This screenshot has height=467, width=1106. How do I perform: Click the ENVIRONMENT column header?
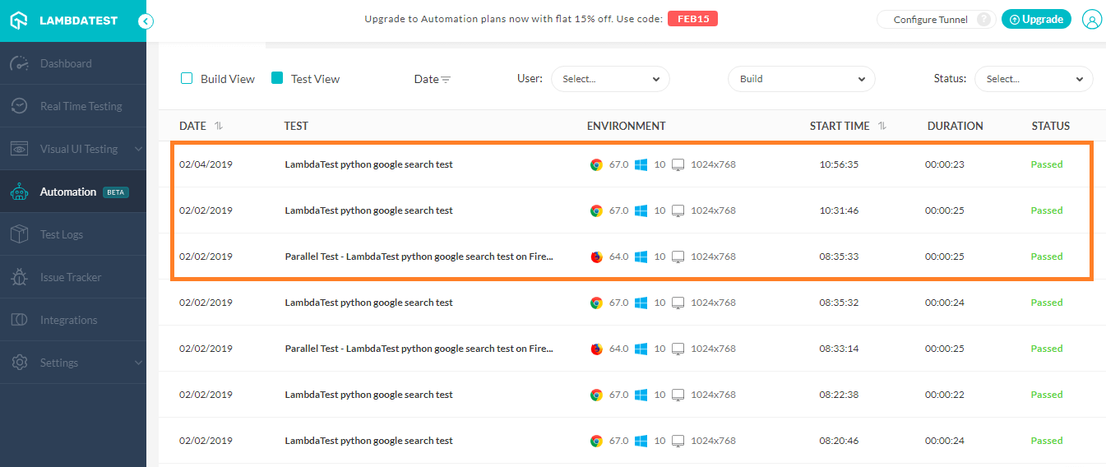tap(627, 126)
